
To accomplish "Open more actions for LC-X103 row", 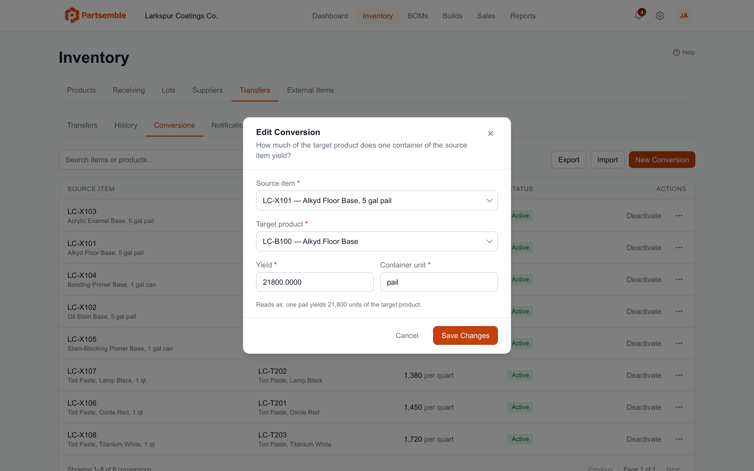I will point(679,216).
